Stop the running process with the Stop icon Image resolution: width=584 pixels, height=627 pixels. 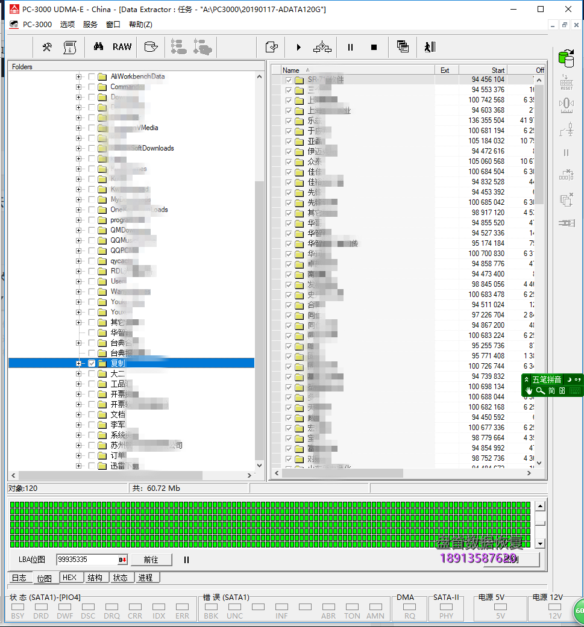373,47
